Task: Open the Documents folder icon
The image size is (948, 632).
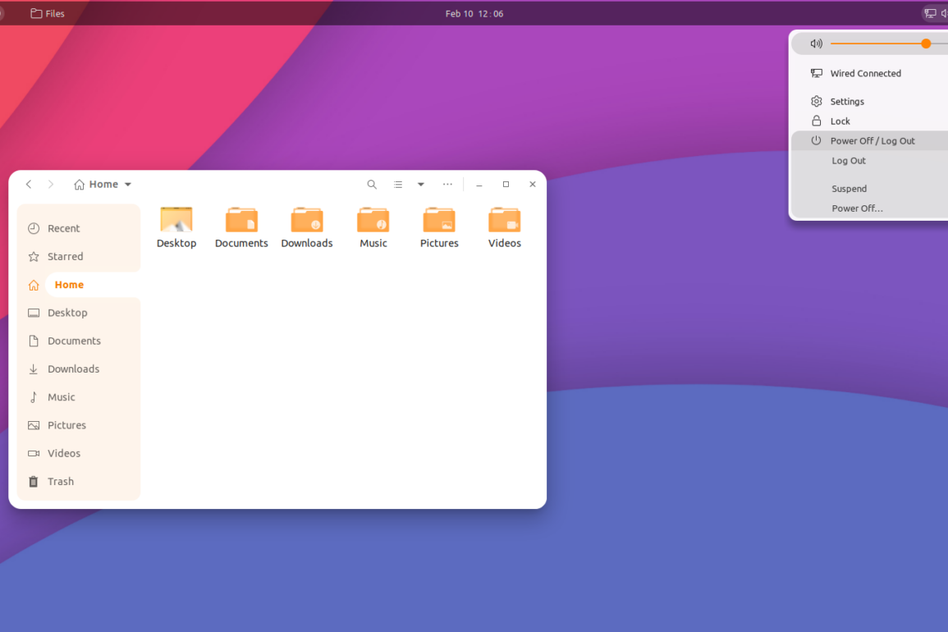Action: (x=241, y=221)
